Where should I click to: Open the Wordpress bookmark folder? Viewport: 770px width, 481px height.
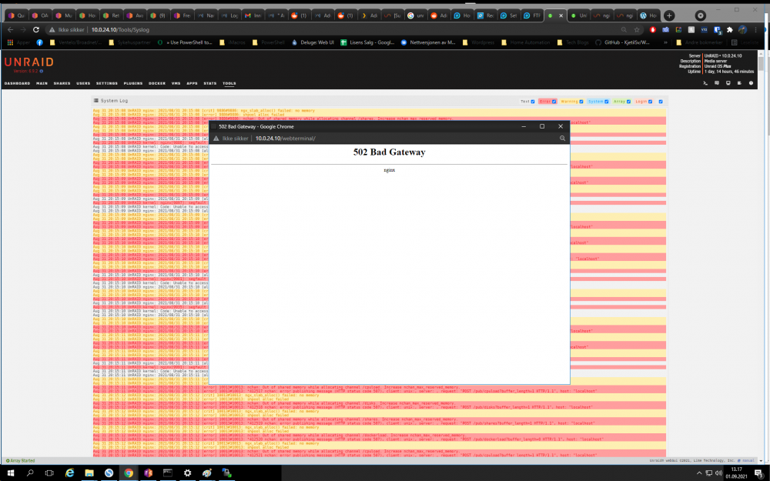coord(478,42)
